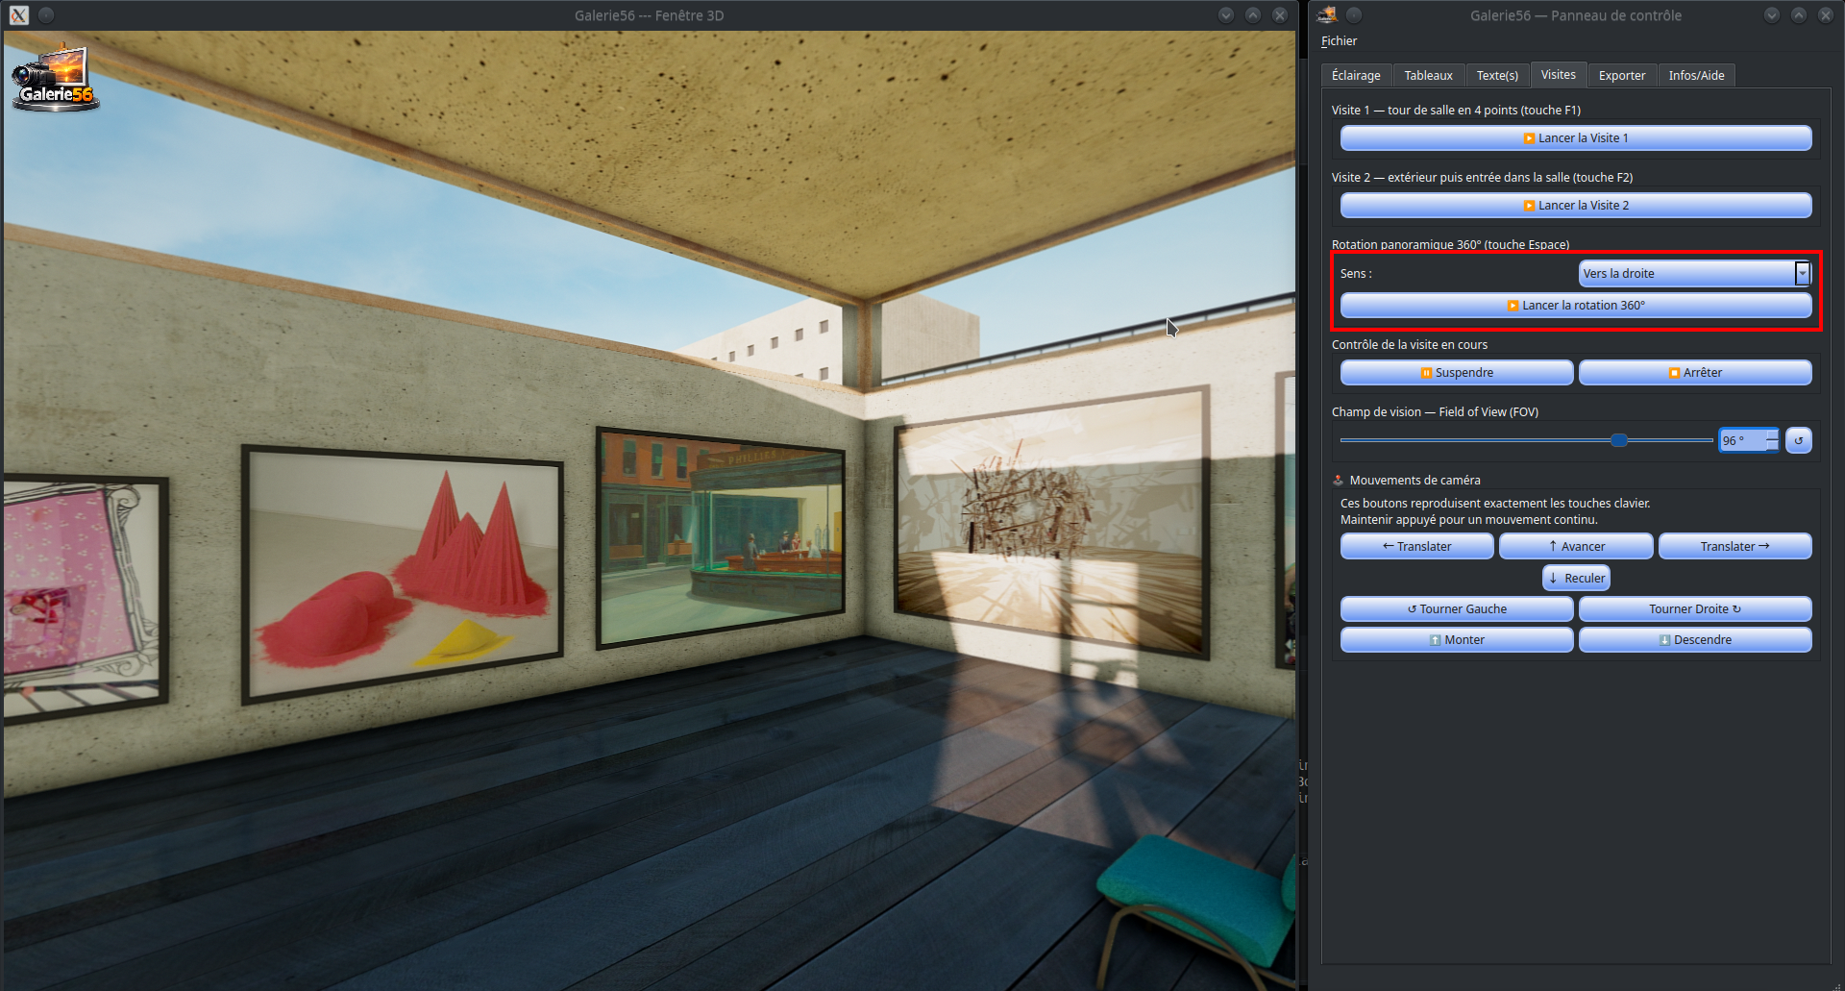The image size is (1845, 991).
Task: Click the Descendre button
Action: [x=1695, y=640]
